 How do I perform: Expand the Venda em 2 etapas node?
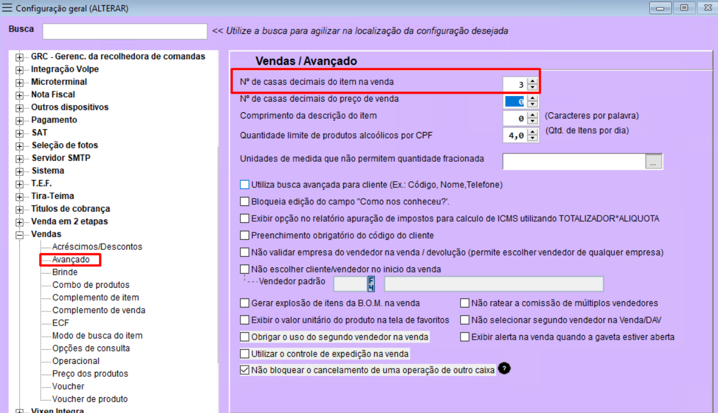coord(20,222)
